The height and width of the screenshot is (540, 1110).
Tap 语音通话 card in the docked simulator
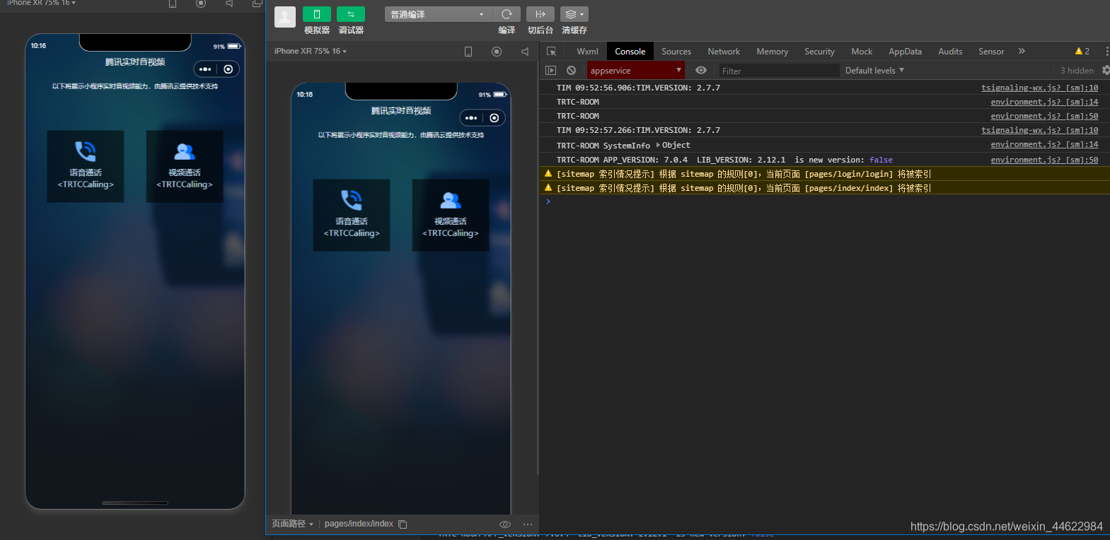pos(352,215)
